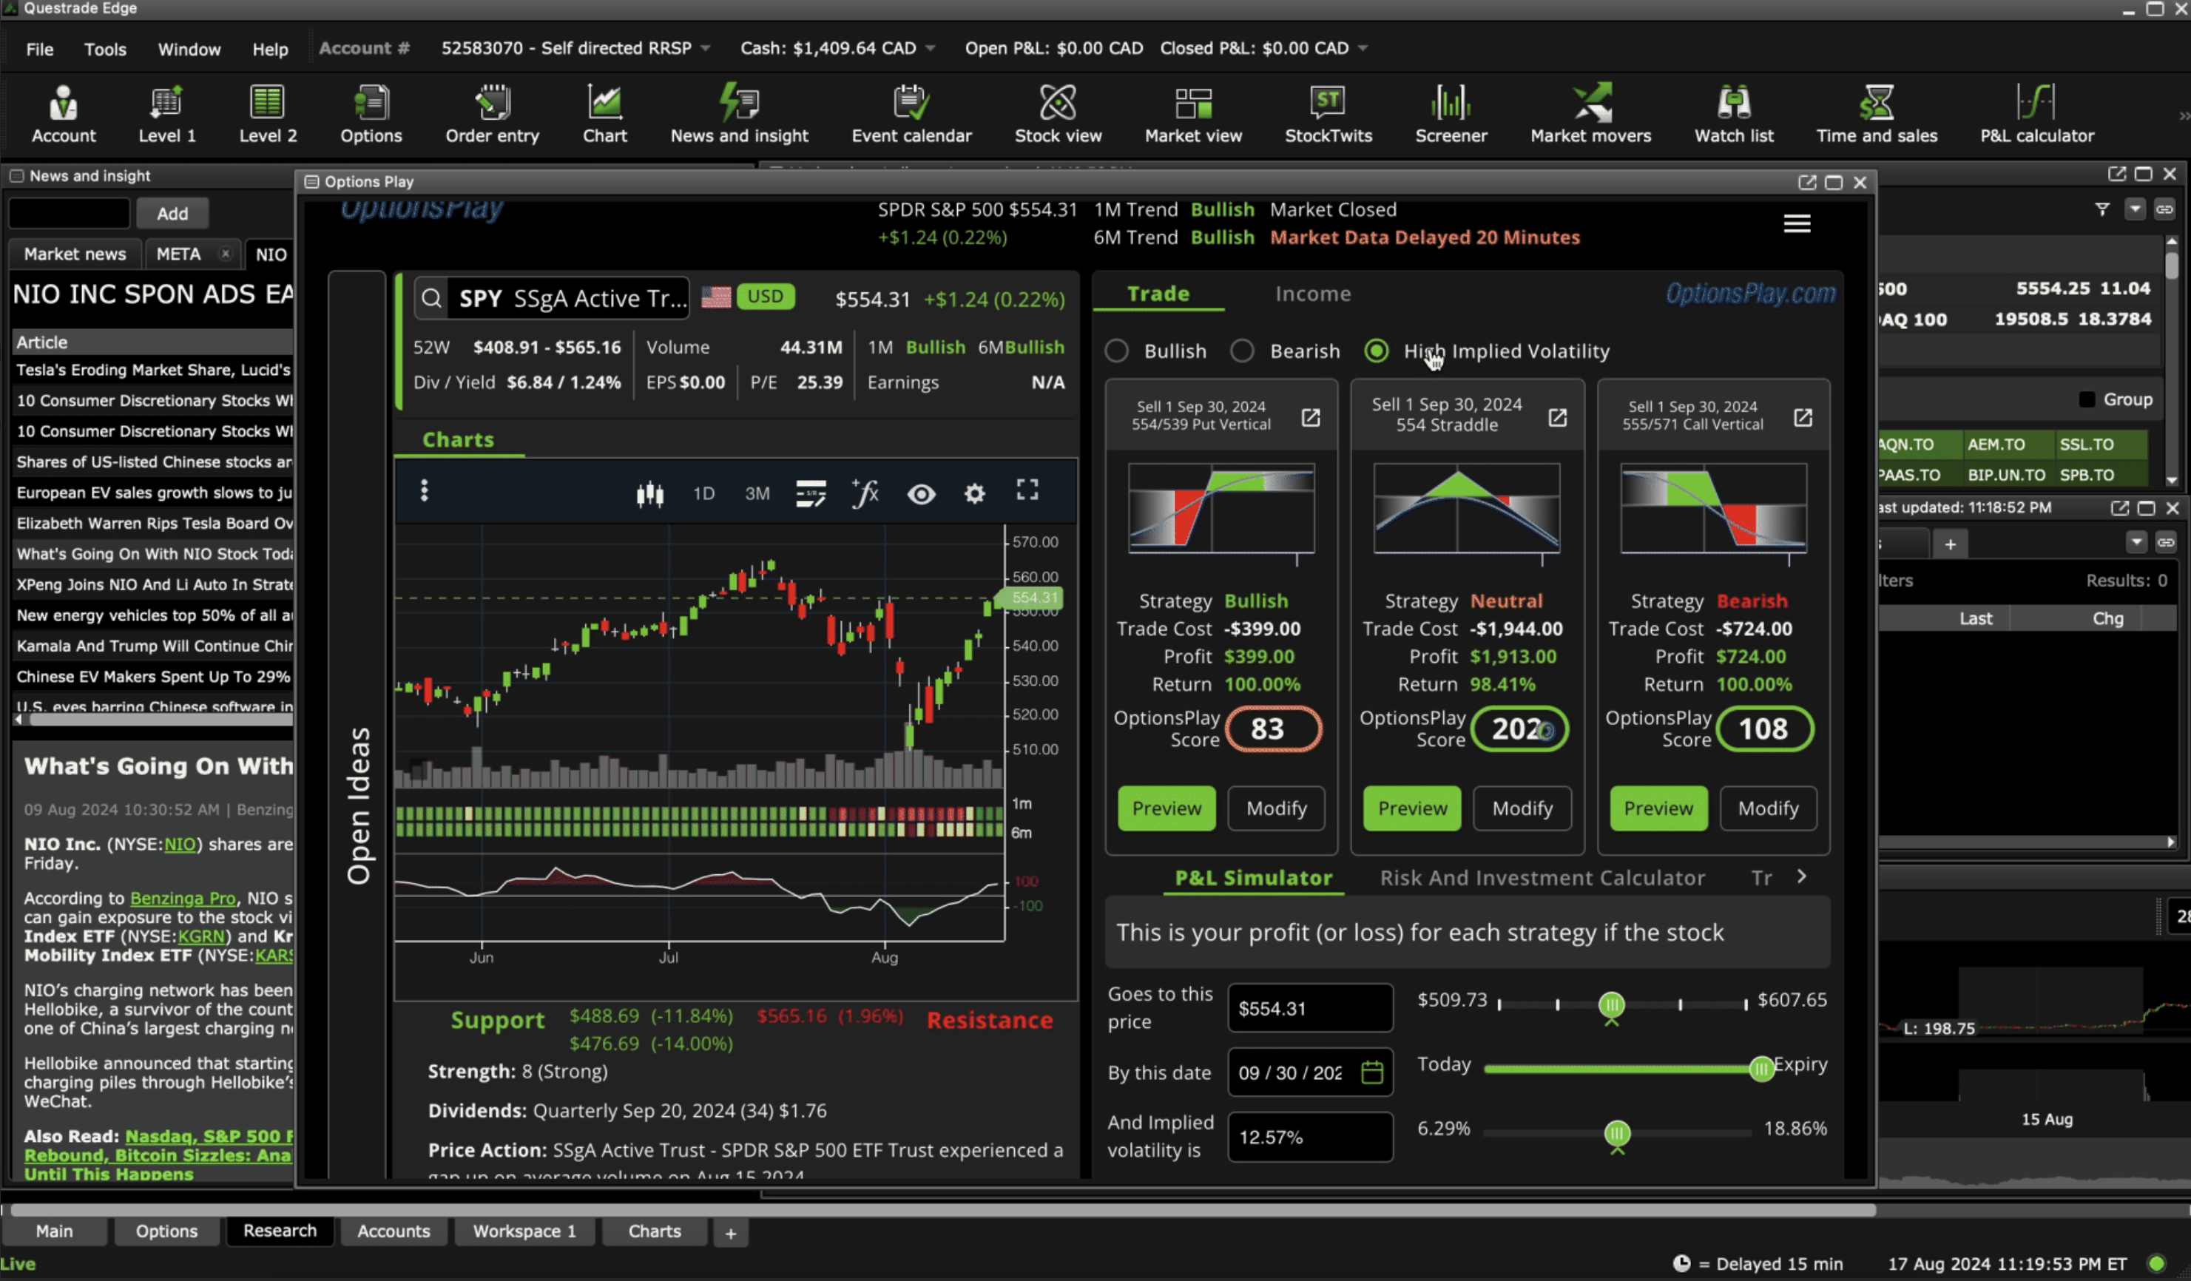Click the filter funnel icon in watch list panel
This screenshot has height=1281, width=2191.
click(2101, 209)
